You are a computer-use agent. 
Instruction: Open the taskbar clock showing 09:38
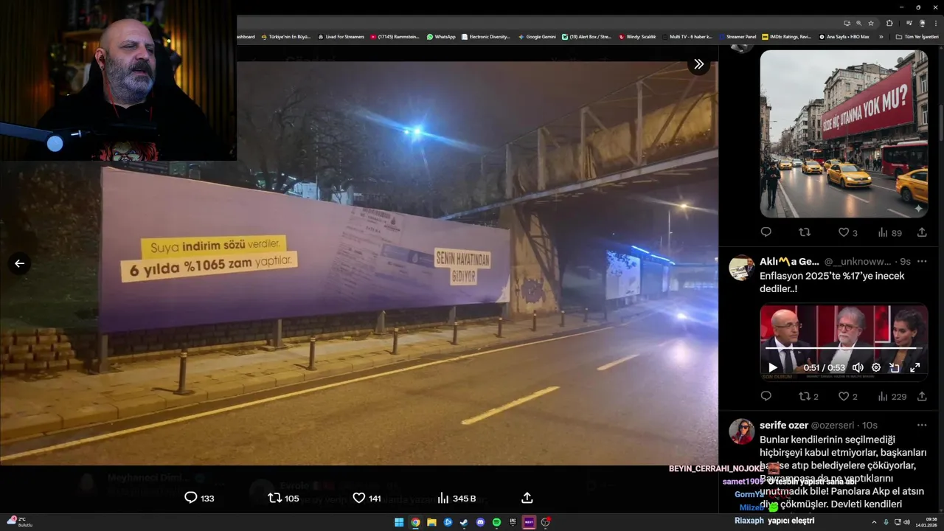click(x=926, y=522)
